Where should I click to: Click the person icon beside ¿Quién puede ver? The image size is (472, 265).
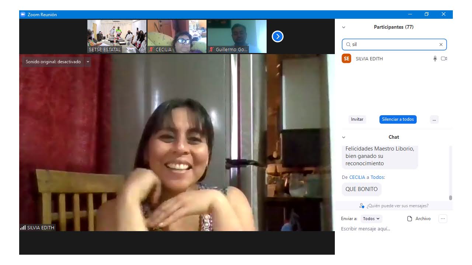(362, 206)
